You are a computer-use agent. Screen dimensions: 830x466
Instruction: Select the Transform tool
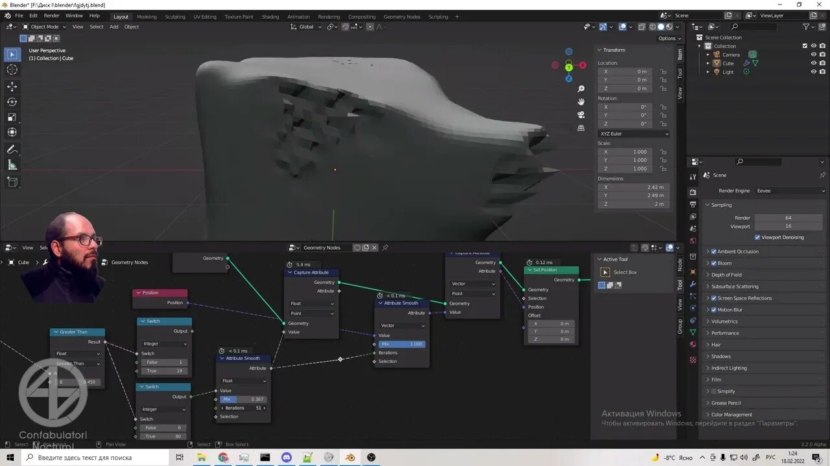pos(12,132)
